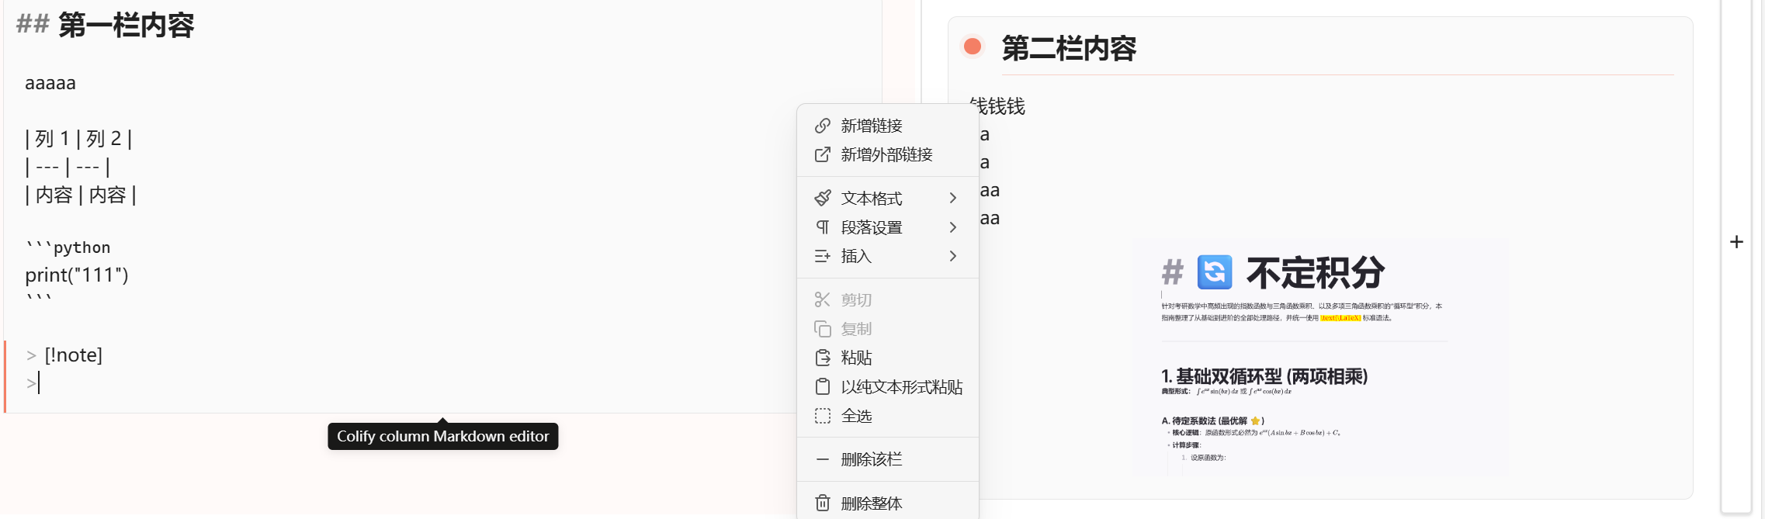Click the | --- | --- | separator row

coord(68,167)
